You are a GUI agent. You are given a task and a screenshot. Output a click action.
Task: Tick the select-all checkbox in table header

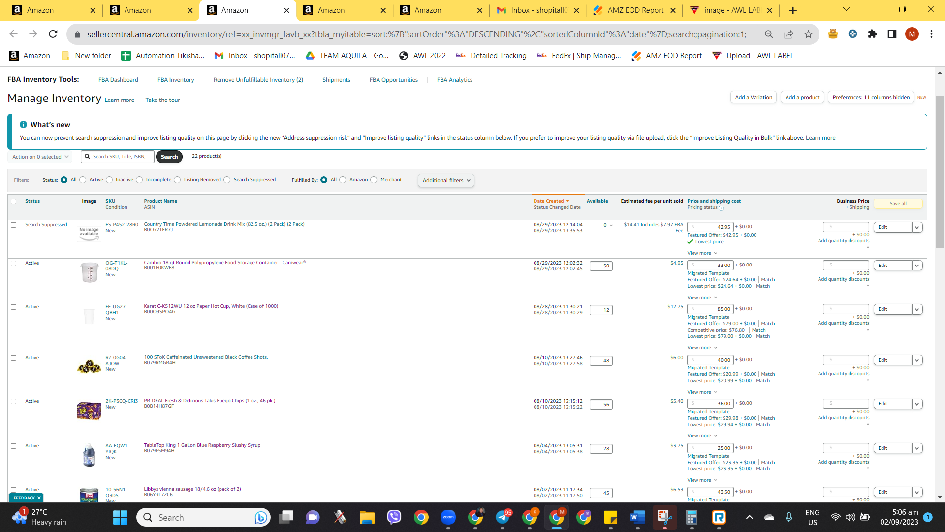[x=14, y=201]
